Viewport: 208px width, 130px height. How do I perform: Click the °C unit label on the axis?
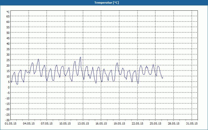(8, 12)
